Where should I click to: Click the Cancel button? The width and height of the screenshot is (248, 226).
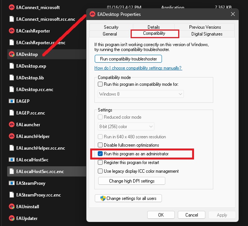191,215
